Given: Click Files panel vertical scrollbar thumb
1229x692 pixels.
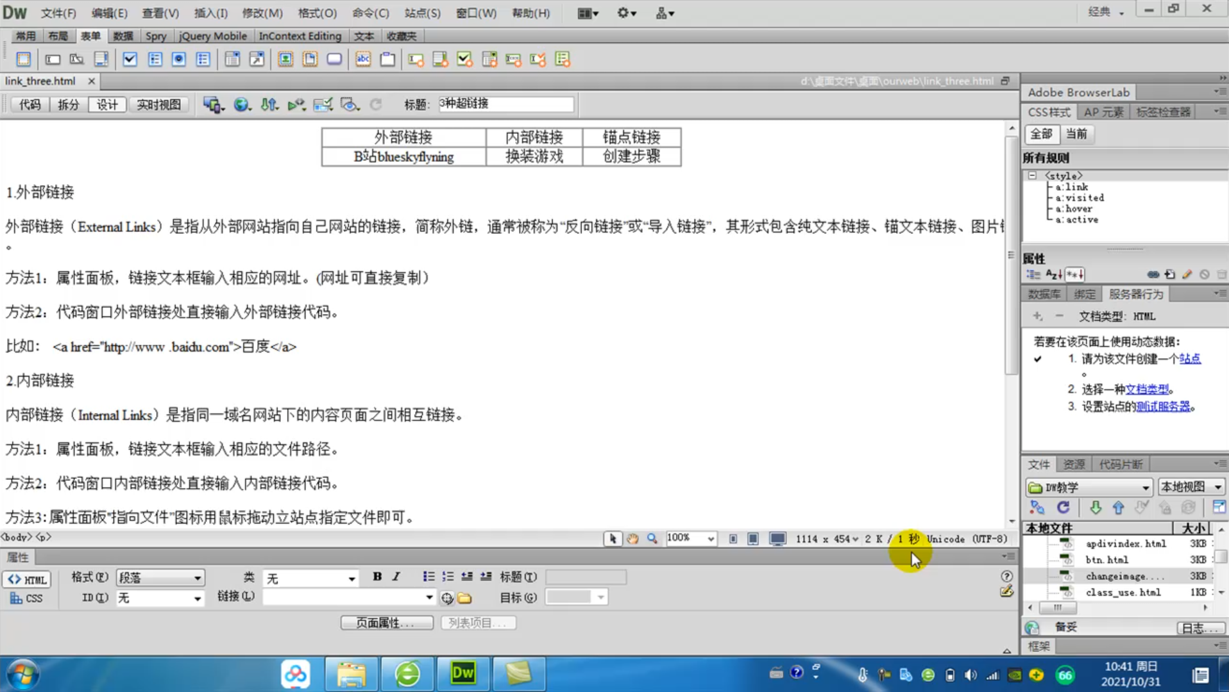Looking at the screenshot, I should tap(1221, 556).
